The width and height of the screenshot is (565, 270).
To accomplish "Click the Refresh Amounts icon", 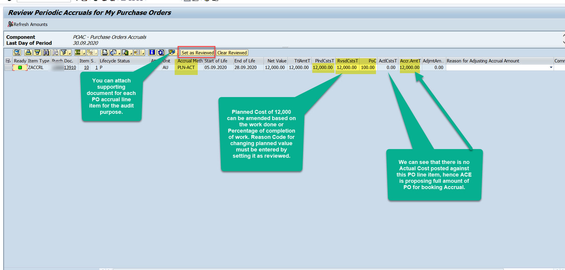I will click(x=10, y=24).
